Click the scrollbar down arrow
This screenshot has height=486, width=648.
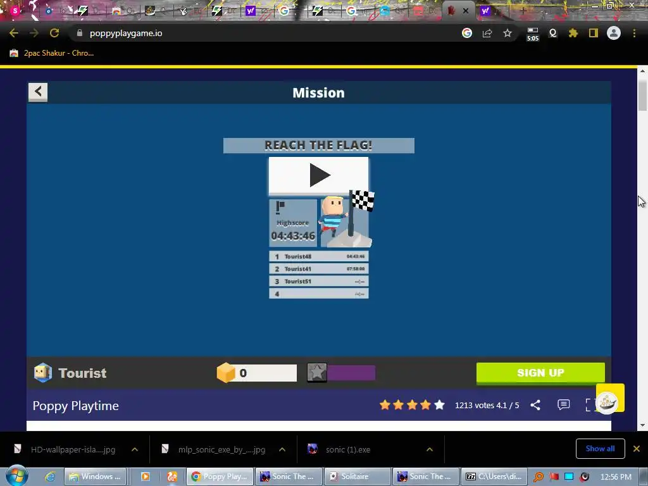pos(642,425)
